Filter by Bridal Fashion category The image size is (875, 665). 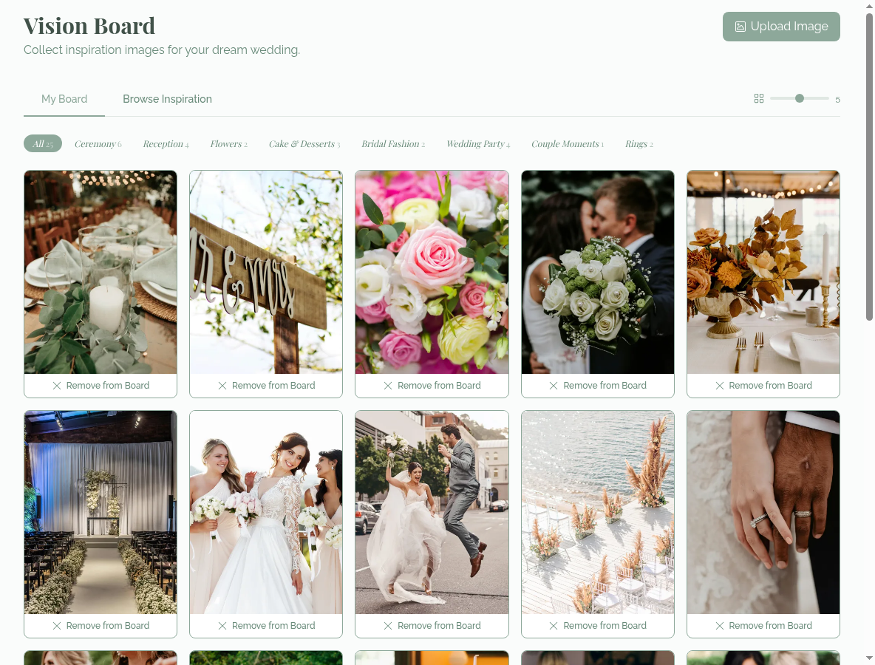[393, 143]
